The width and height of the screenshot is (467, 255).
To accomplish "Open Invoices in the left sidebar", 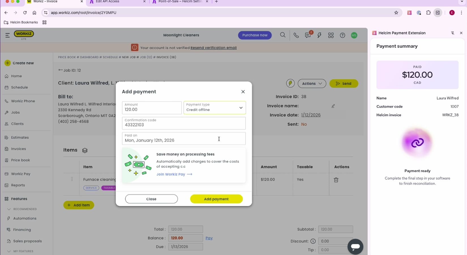I will [18, 149].
